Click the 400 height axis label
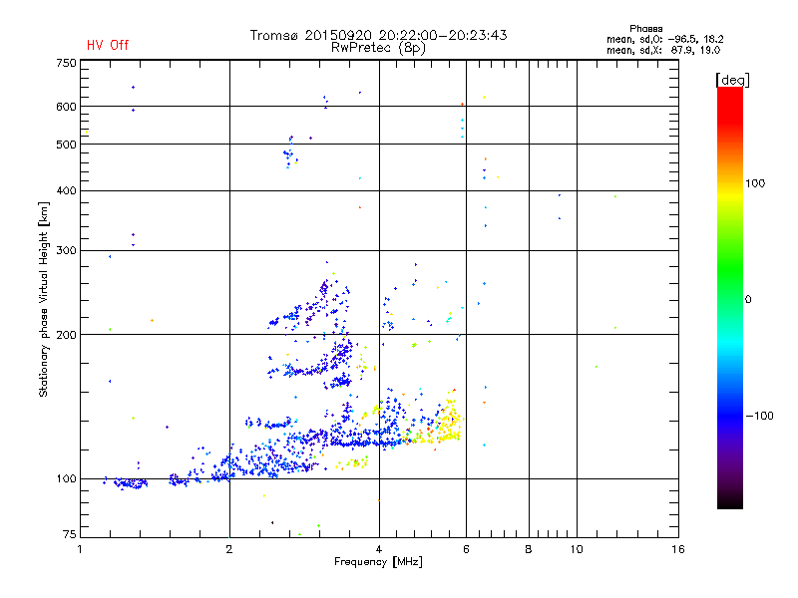The height and width of the screenshot is (598, 798). (x=66, y=191)
